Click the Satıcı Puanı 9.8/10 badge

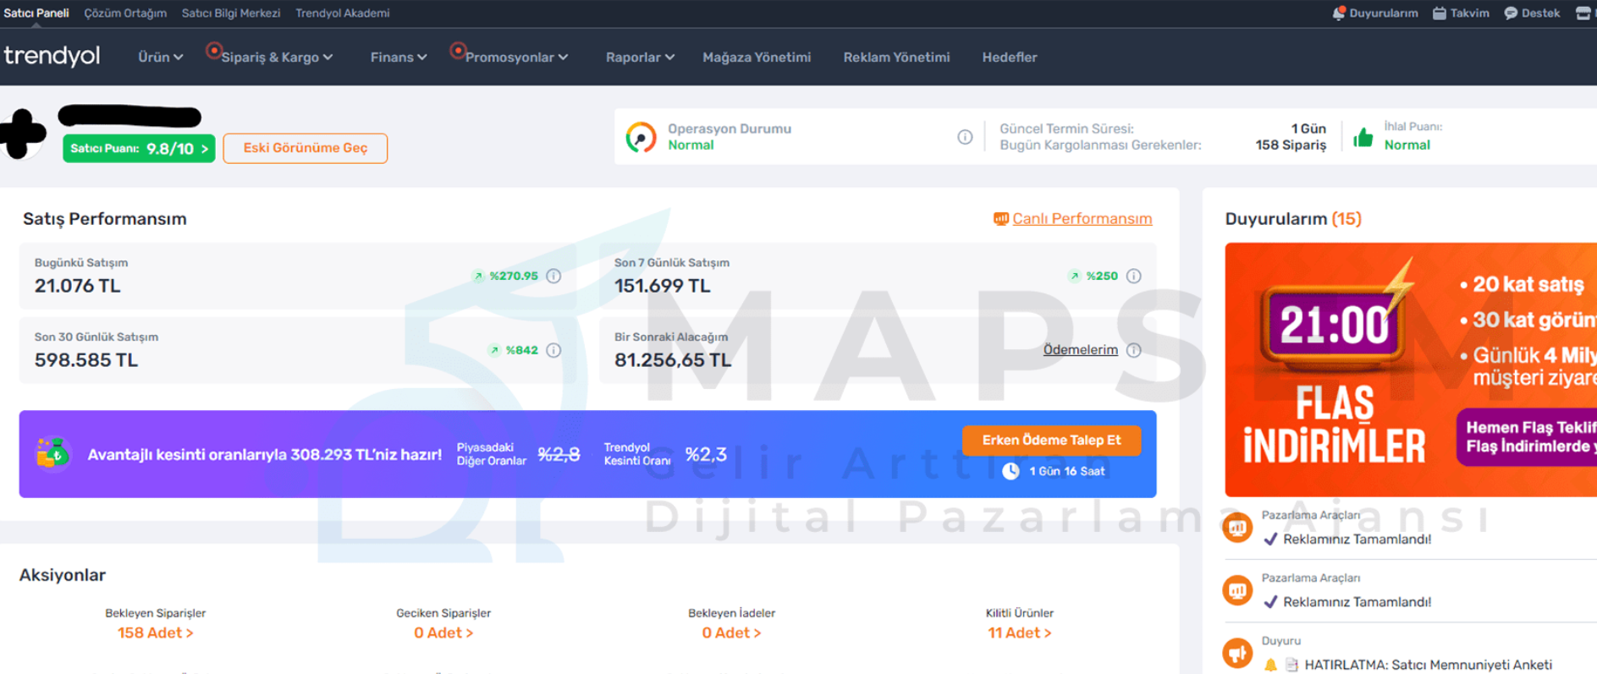[x=139, y=148]
